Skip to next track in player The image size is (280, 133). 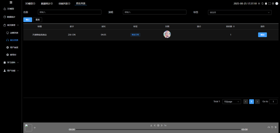[162, 126]
